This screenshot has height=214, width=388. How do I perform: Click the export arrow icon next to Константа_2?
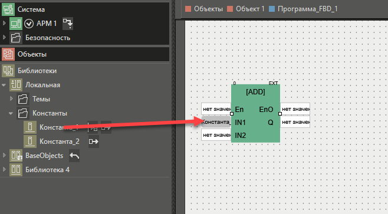pos(94,141)
